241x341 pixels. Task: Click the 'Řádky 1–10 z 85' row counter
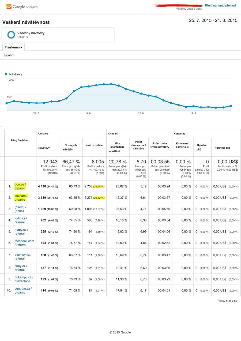(227, 301)
